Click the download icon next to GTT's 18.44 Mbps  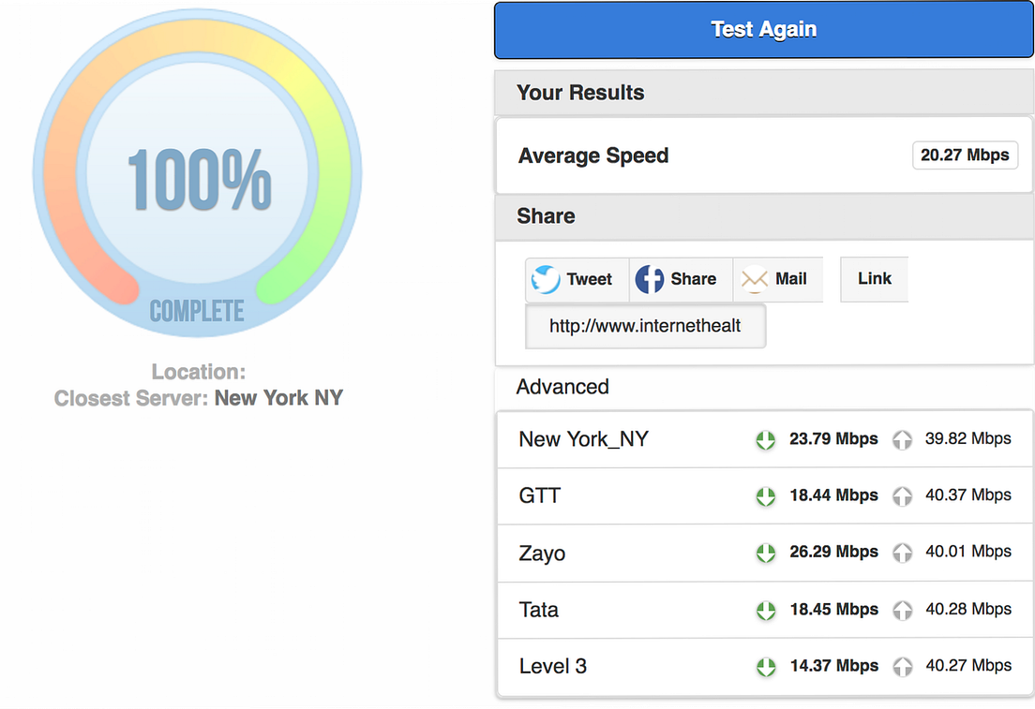(765, 496)
